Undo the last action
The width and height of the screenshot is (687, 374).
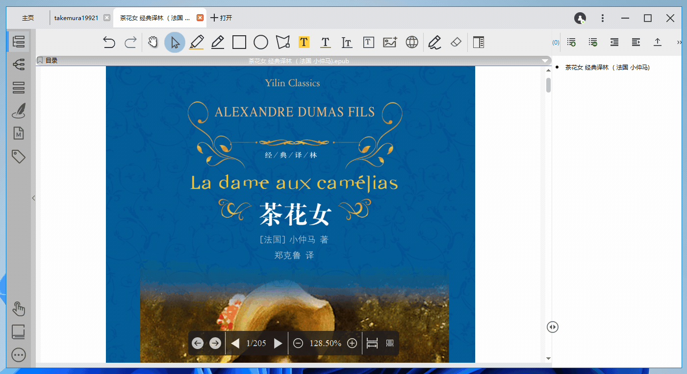109,42
